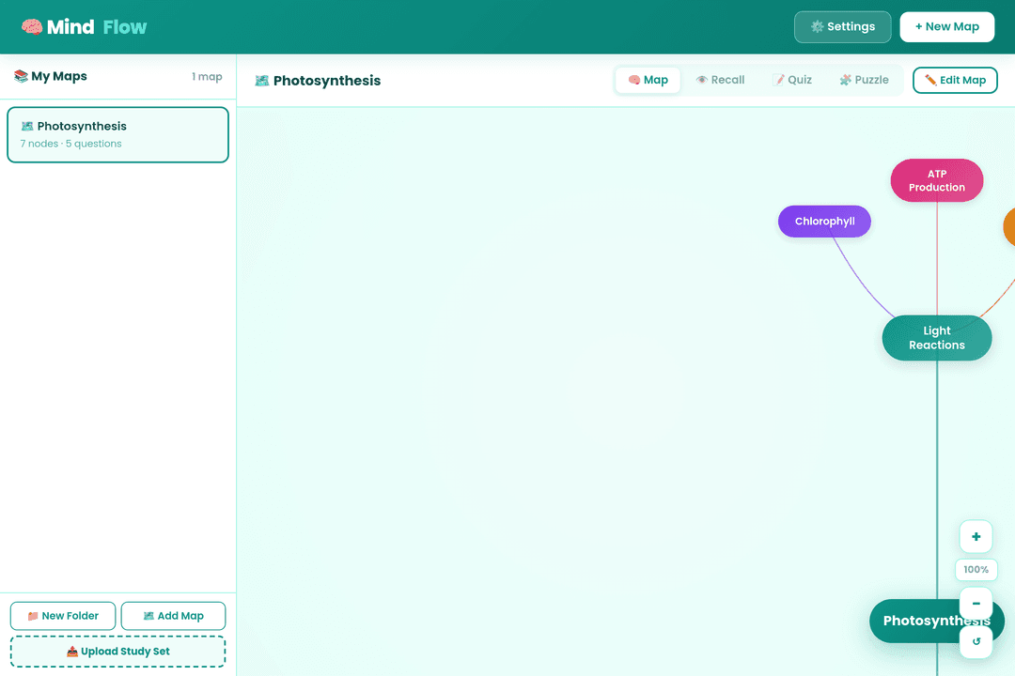Click the map icon on Add Map button
Image resolution: width=1015 pixels, height=676 pixels.
(x=148, y=616)
